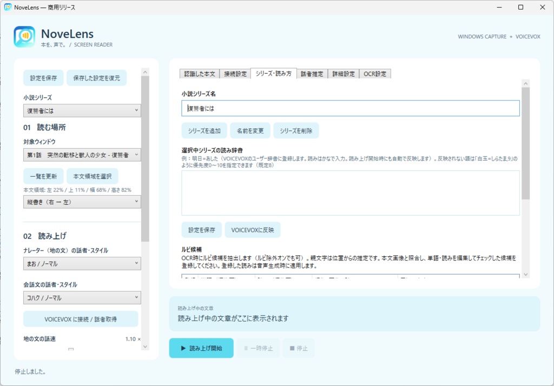The image size is (554, 386).
Task: Click 設定を保存 beside VOICEVOXに反映
Action: click(201, 230)
